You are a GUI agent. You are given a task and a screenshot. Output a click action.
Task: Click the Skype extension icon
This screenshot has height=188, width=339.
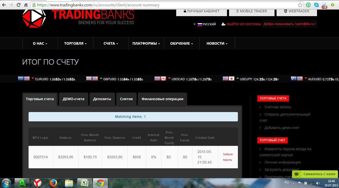coord(316,5)
